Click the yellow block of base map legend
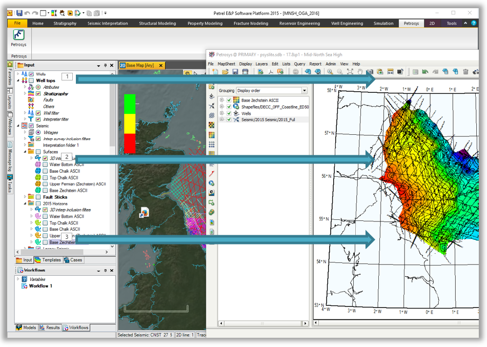Viewport: 487px width, 347px height. coord(130,124)
